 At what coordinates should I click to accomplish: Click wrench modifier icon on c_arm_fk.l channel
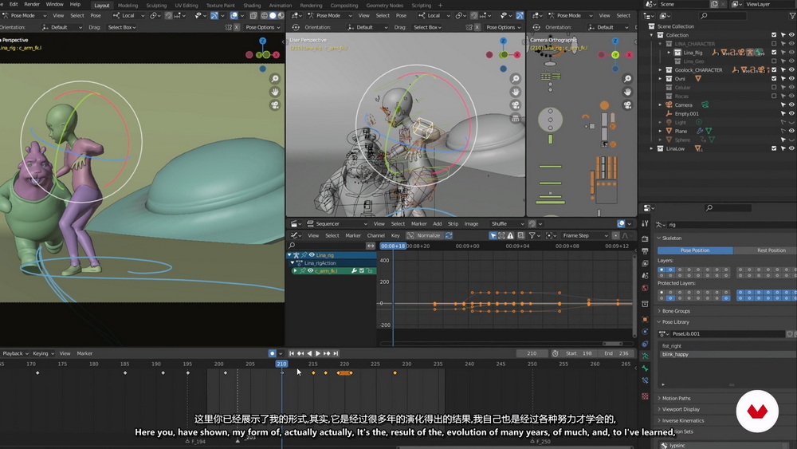354,271
